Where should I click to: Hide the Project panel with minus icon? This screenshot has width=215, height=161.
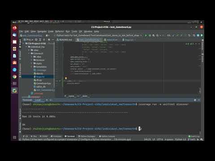click(53, 40)
